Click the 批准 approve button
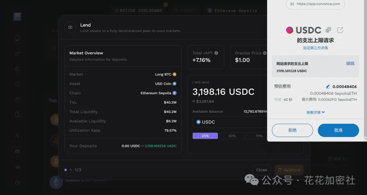Image resolution: width=367 pixels, height=195 pixels. pos(338,130)
